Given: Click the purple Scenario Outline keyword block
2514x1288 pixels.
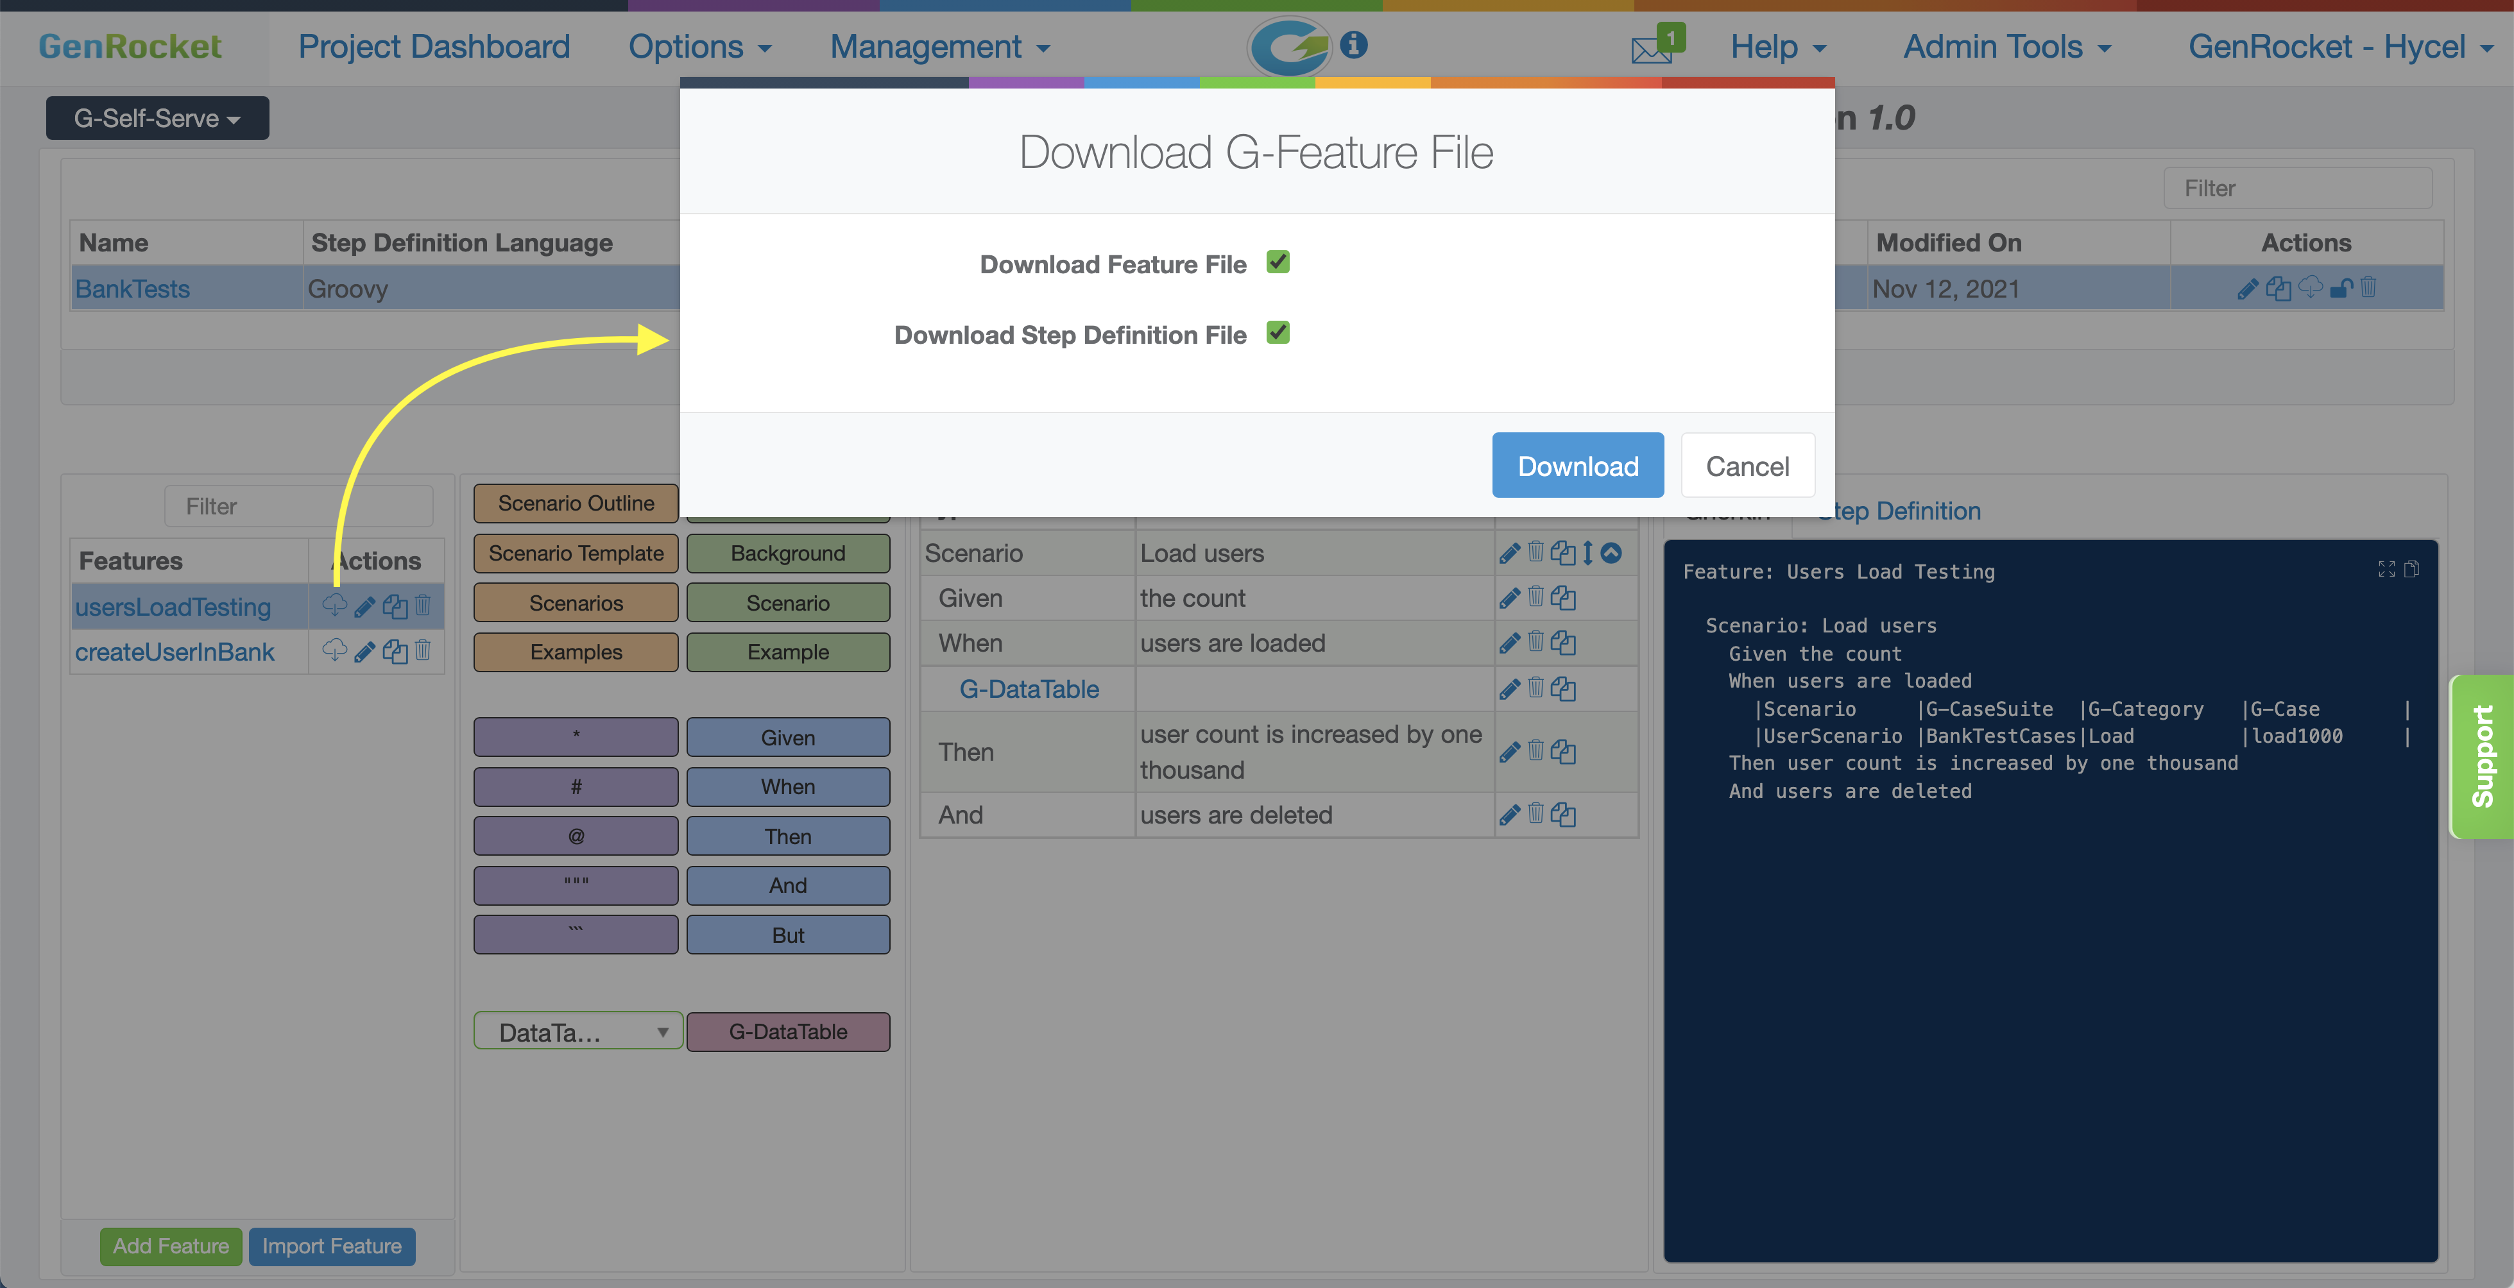Looking at the screenshot, I should [576, 504].
